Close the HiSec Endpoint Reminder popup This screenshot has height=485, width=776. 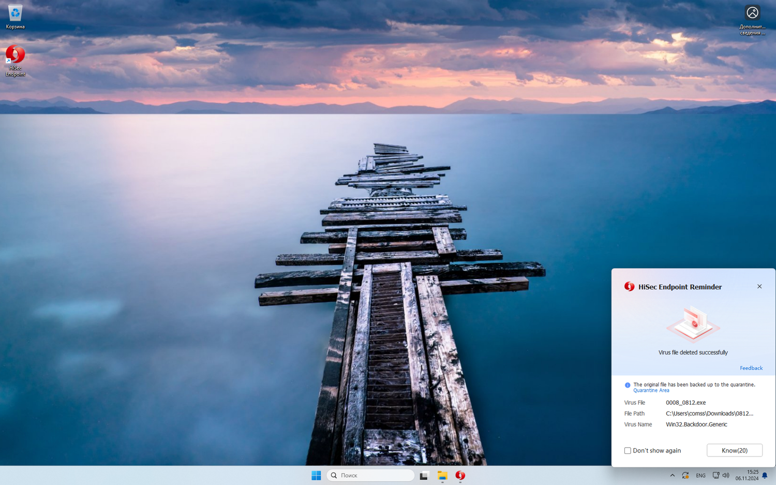[x=759, y=286]
